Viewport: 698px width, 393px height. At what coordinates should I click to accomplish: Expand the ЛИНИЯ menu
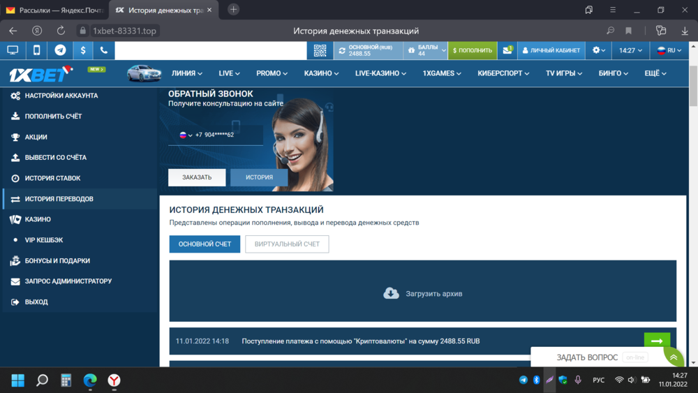(187, 73)
